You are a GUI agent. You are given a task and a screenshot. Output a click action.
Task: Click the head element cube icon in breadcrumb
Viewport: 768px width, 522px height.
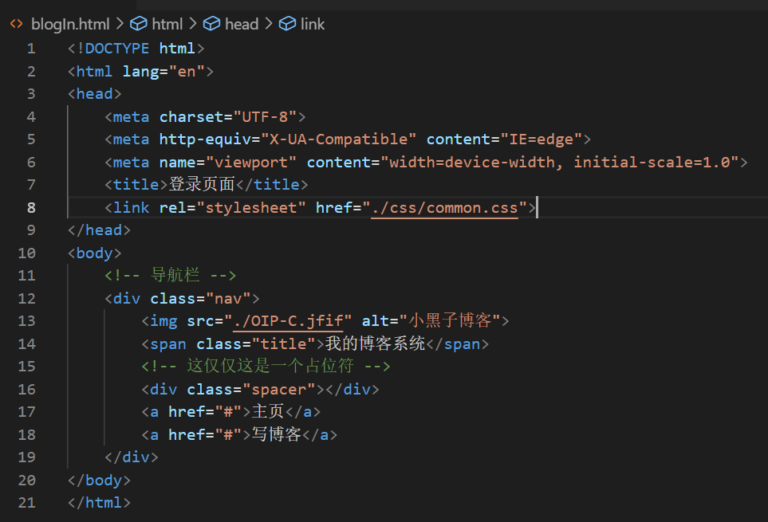point(211,23)
